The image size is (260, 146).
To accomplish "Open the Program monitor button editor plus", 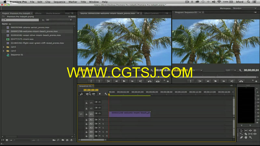I will (x=256, y=81).
